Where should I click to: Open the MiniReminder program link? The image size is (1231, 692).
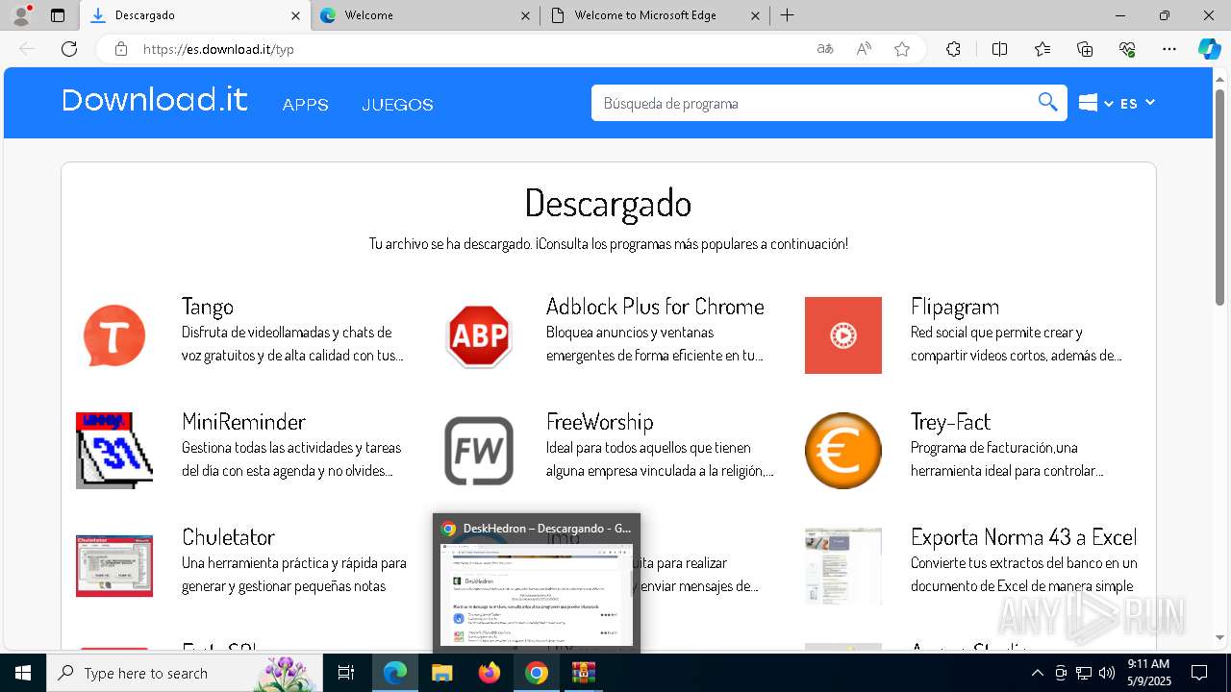tap(243, 422)
